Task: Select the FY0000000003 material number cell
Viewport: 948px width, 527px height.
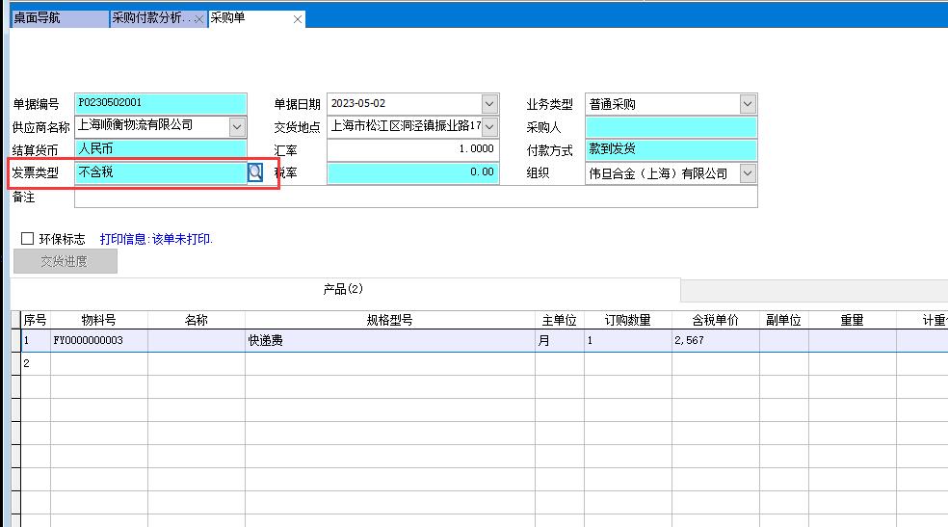Action: pos(98,340)
